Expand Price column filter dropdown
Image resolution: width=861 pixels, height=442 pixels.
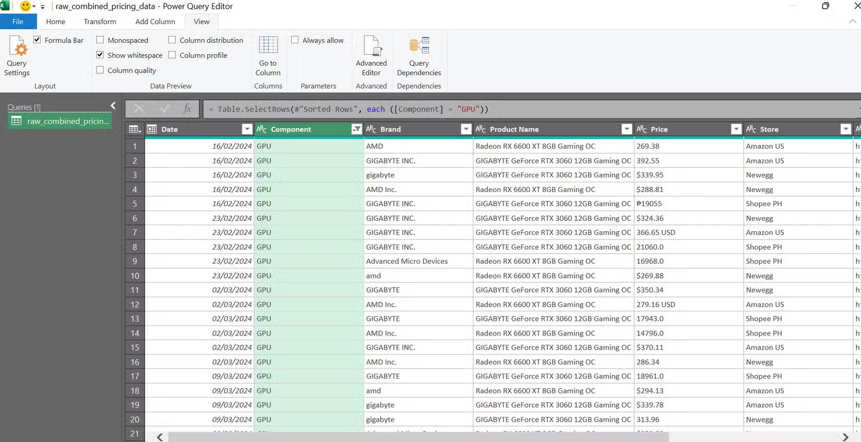[736, 129]
